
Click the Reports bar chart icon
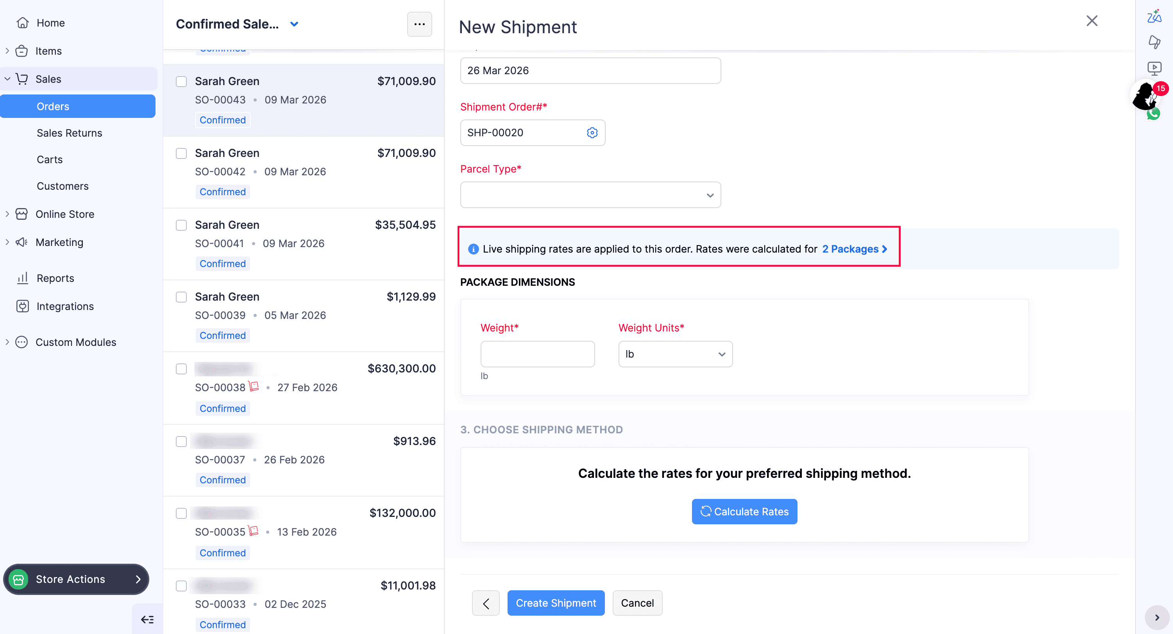(x=22, y=278)
